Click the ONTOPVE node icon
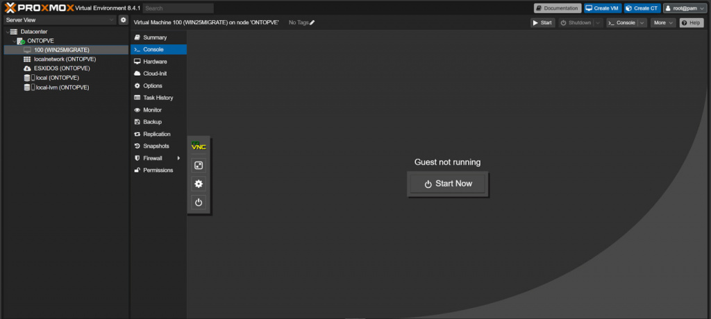 point(21,41)
